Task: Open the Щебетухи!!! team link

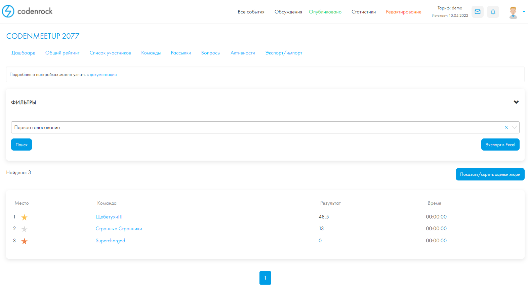Action: click(109, 217)
